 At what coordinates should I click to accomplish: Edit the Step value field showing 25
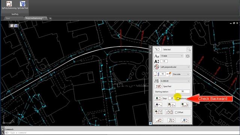tap(172, 98)
